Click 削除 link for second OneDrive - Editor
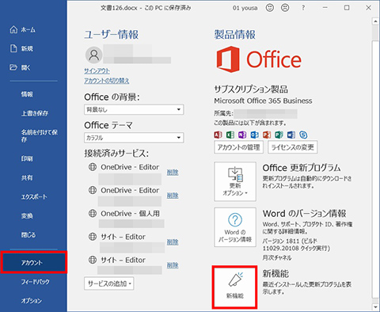380x312 pixels. tap(173, 196)
